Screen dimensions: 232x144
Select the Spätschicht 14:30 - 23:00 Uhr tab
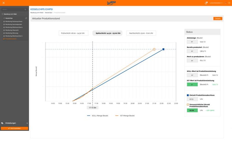(107, 33)
